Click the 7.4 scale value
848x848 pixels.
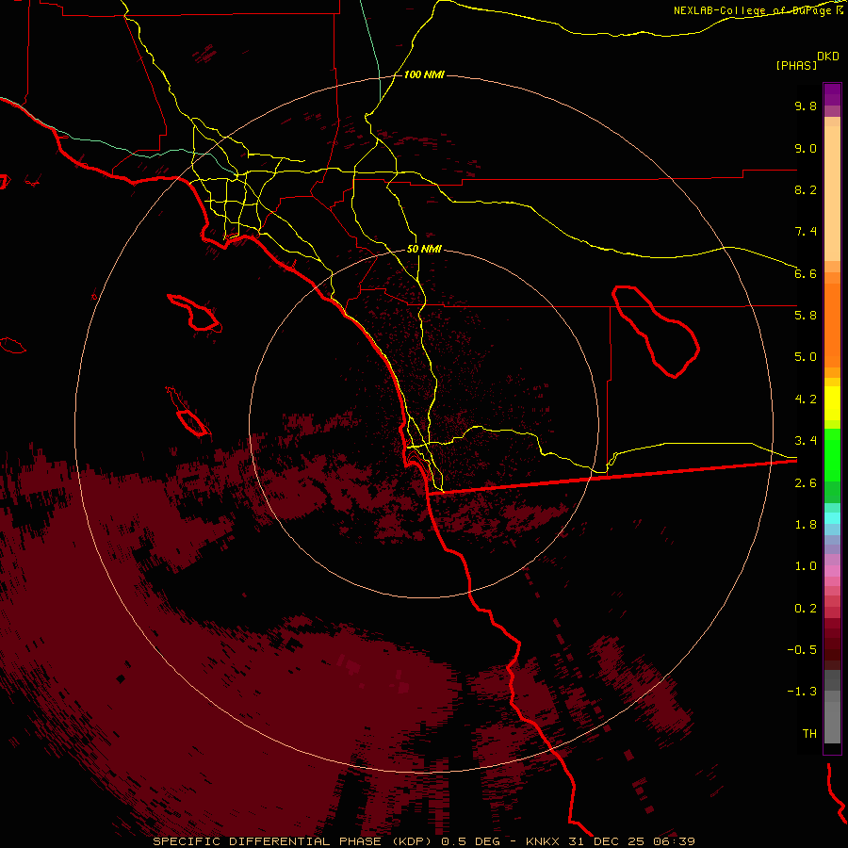[x=806, y=232]
